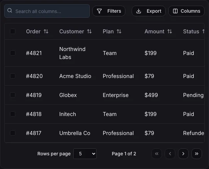Click the #4819 order cell
209x169 pixels.
34,95
